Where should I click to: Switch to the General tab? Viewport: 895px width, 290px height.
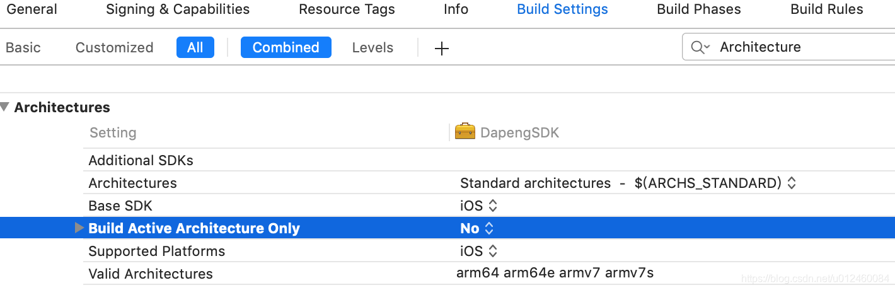(x=32, y=9)
